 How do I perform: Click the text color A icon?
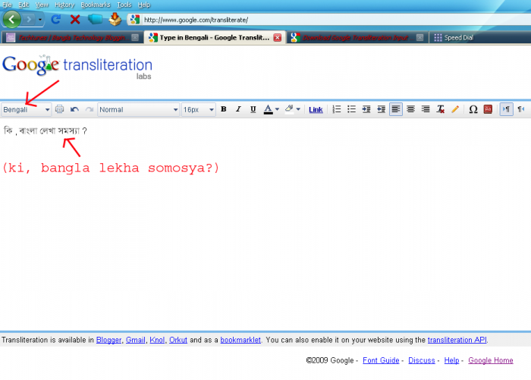tap(269, 109)
